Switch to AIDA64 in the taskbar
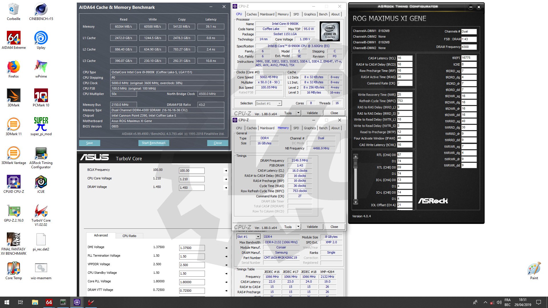Viewport: 548px width, 308px height. 49,302
